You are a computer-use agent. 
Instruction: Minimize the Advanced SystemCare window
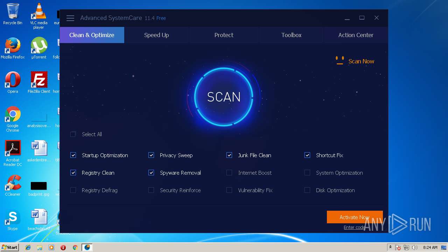tap(347, 18)
